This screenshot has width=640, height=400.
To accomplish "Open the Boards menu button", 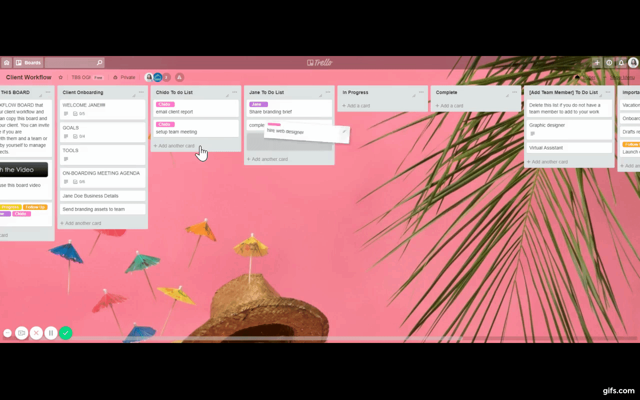I will pyautogui.click(x=28, y=62).
